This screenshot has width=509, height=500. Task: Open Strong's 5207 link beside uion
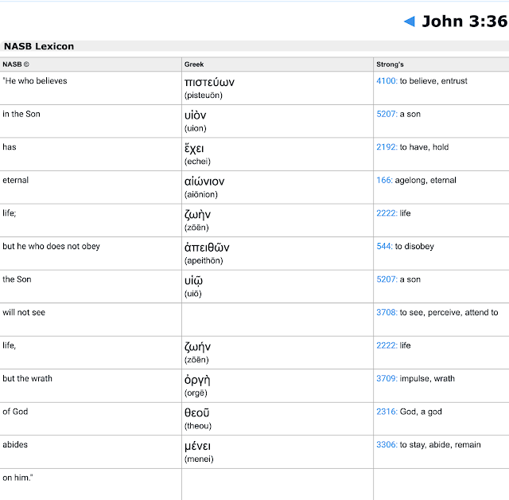coord(387,114)
